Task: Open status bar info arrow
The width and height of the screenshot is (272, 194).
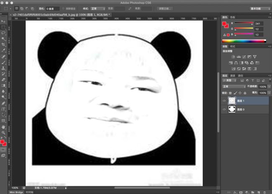Action: [66, 188]
